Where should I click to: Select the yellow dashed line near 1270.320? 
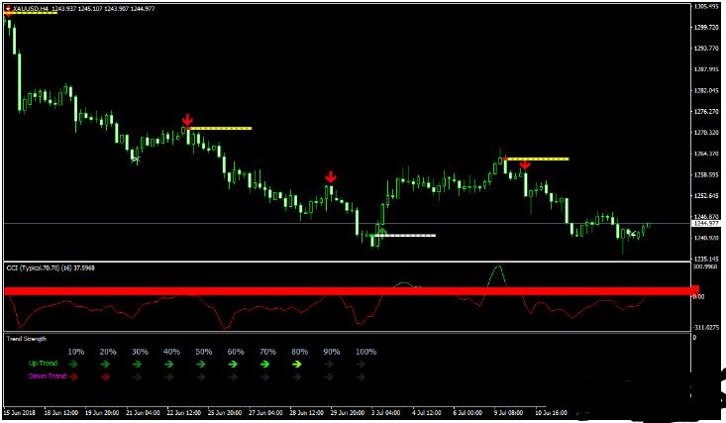click(221, 129)
